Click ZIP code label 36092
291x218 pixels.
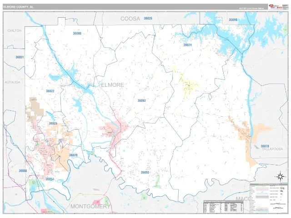tap(141, 101)
